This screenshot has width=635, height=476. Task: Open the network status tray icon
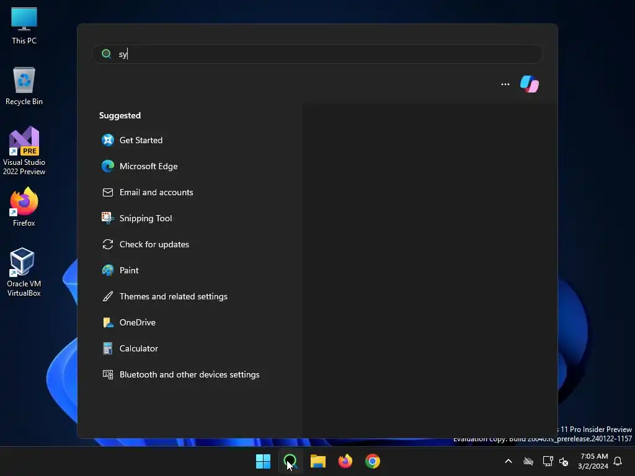coord(548,461)
